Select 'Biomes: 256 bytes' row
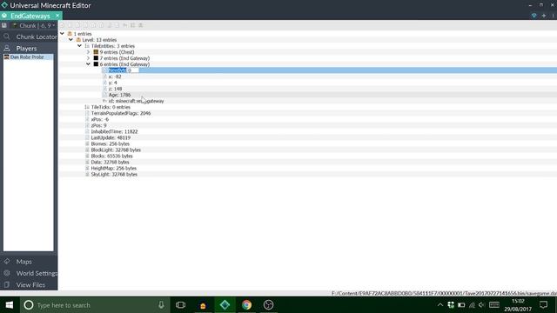This screenshot has width=557, height=313. click(x=111, y=143)
